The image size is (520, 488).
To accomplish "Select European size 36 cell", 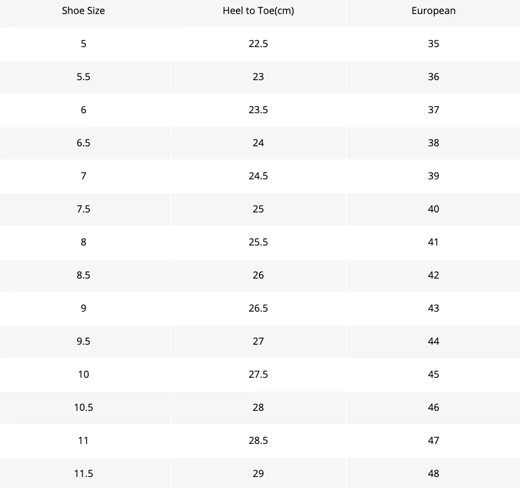I will pyautogui.click(x=433, y=77).
